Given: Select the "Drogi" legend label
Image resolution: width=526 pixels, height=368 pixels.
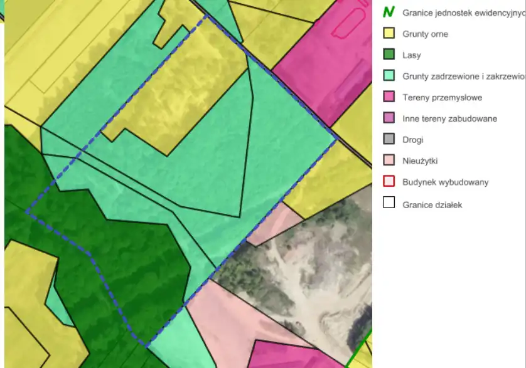Looking at the screenshot, I should pos(413,140).
